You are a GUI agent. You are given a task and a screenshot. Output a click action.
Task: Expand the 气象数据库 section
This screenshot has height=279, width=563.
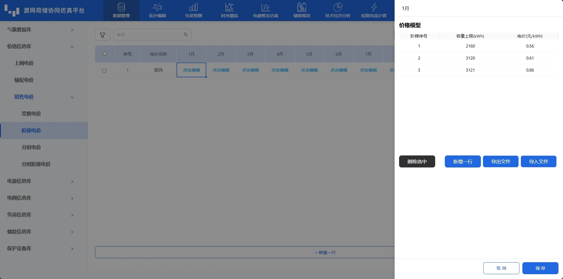(72, 30)
